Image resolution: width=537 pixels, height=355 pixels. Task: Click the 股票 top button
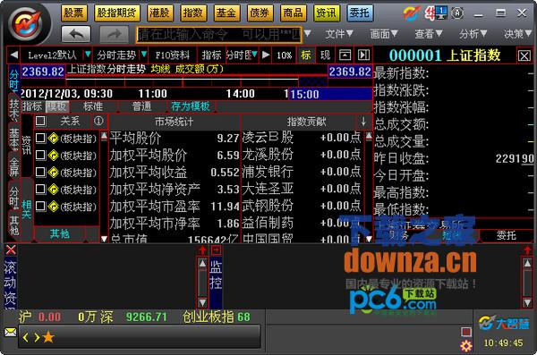click(x=74, y=13)
